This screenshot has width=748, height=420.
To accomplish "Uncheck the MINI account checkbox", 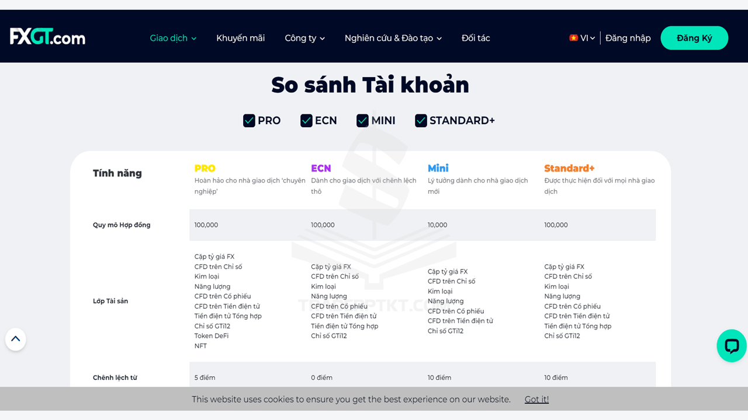I will (362, 121).
